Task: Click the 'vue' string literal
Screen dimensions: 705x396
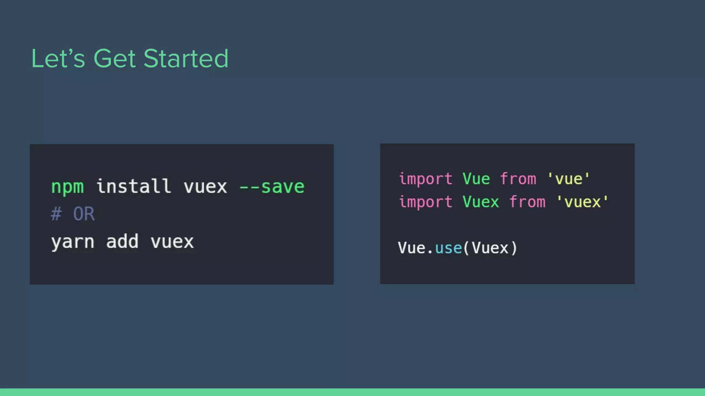Action: 568,179
